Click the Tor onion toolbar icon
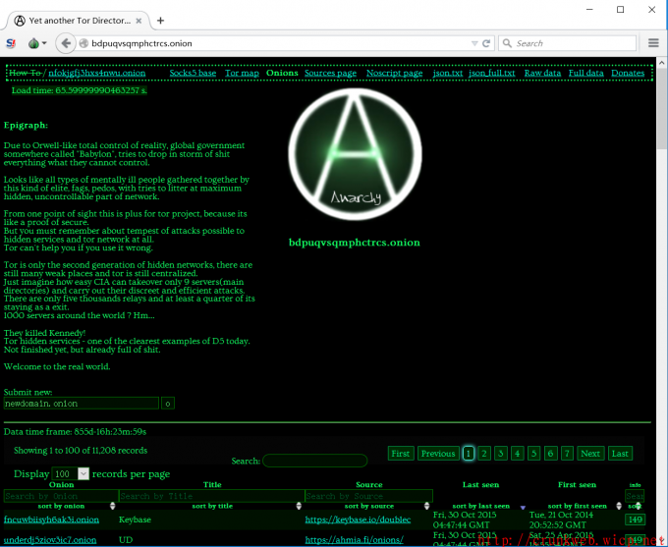Screen dimensions: 668x547 point(34,43)
